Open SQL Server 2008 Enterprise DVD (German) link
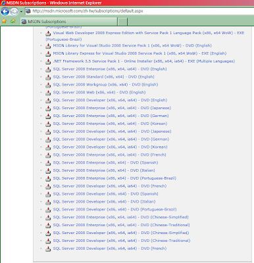254x263 pixels. pyautogui.click(x=111, y=116)
